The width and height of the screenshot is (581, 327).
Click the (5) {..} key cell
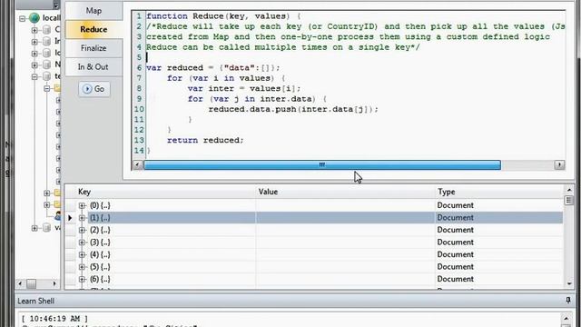[x=100, y=266]
